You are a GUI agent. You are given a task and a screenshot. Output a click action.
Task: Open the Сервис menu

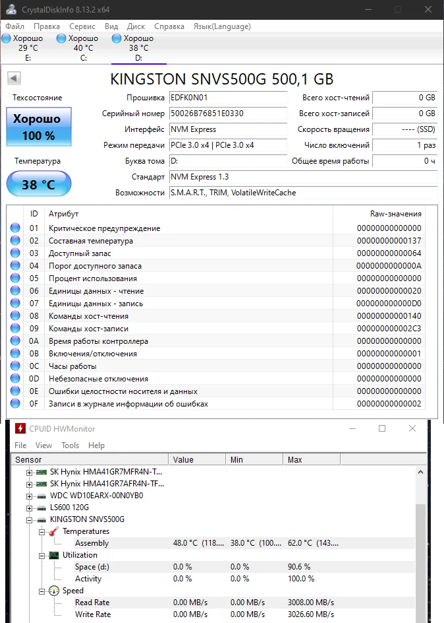[82, 26]
